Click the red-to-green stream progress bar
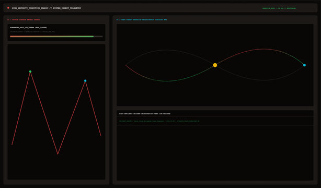 pos(56,37)
